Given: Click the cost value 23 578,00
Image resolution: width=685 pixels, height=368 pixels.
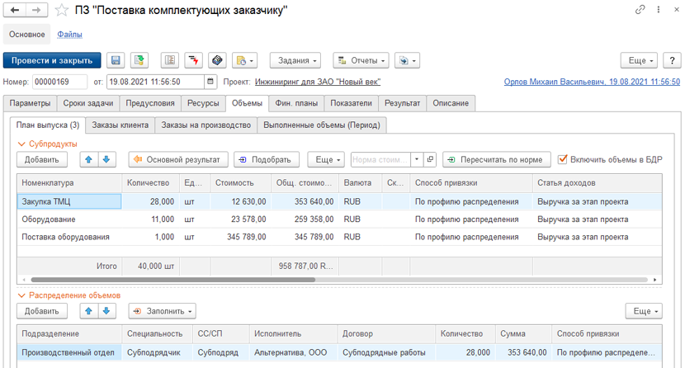Looking at the screenshot, I should click(x=248, y=219).
